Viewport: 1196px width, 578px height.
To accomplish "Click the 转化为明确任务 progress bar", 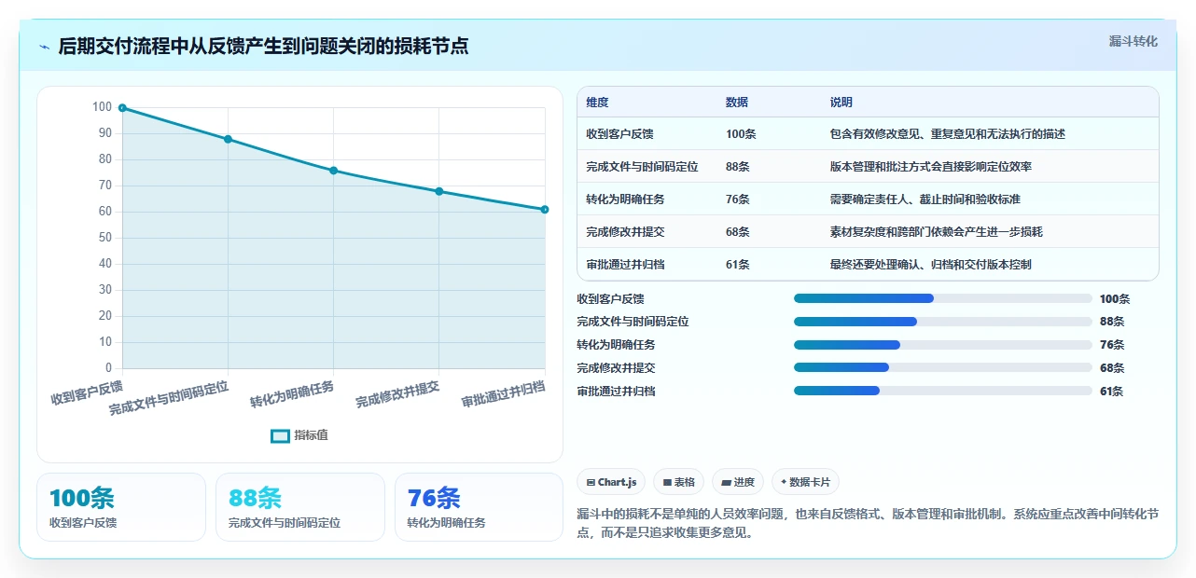I will [942, 345].
